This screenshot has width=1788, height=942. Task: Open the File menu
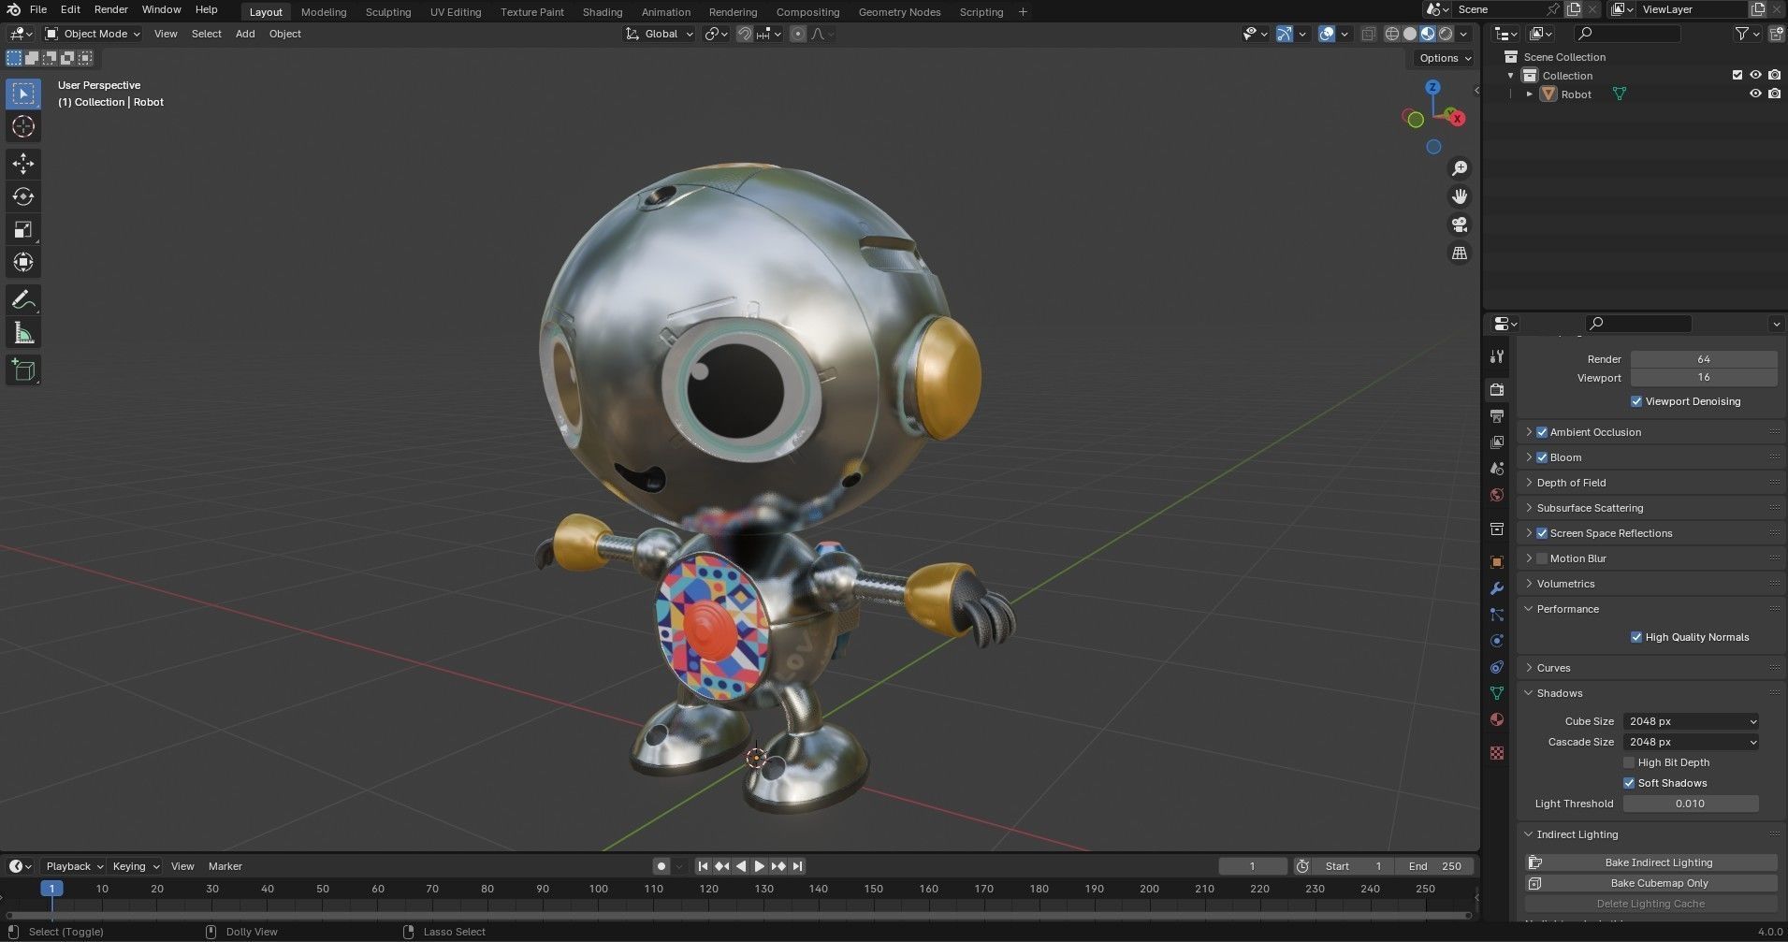38,9
